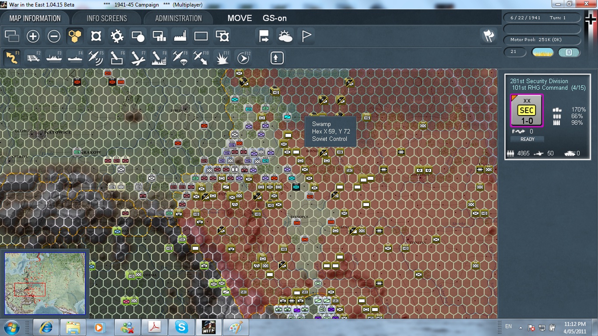Click the taskbar clock
Screen dimensions: 598x336
pyautogui.click(x=575, y=327)
